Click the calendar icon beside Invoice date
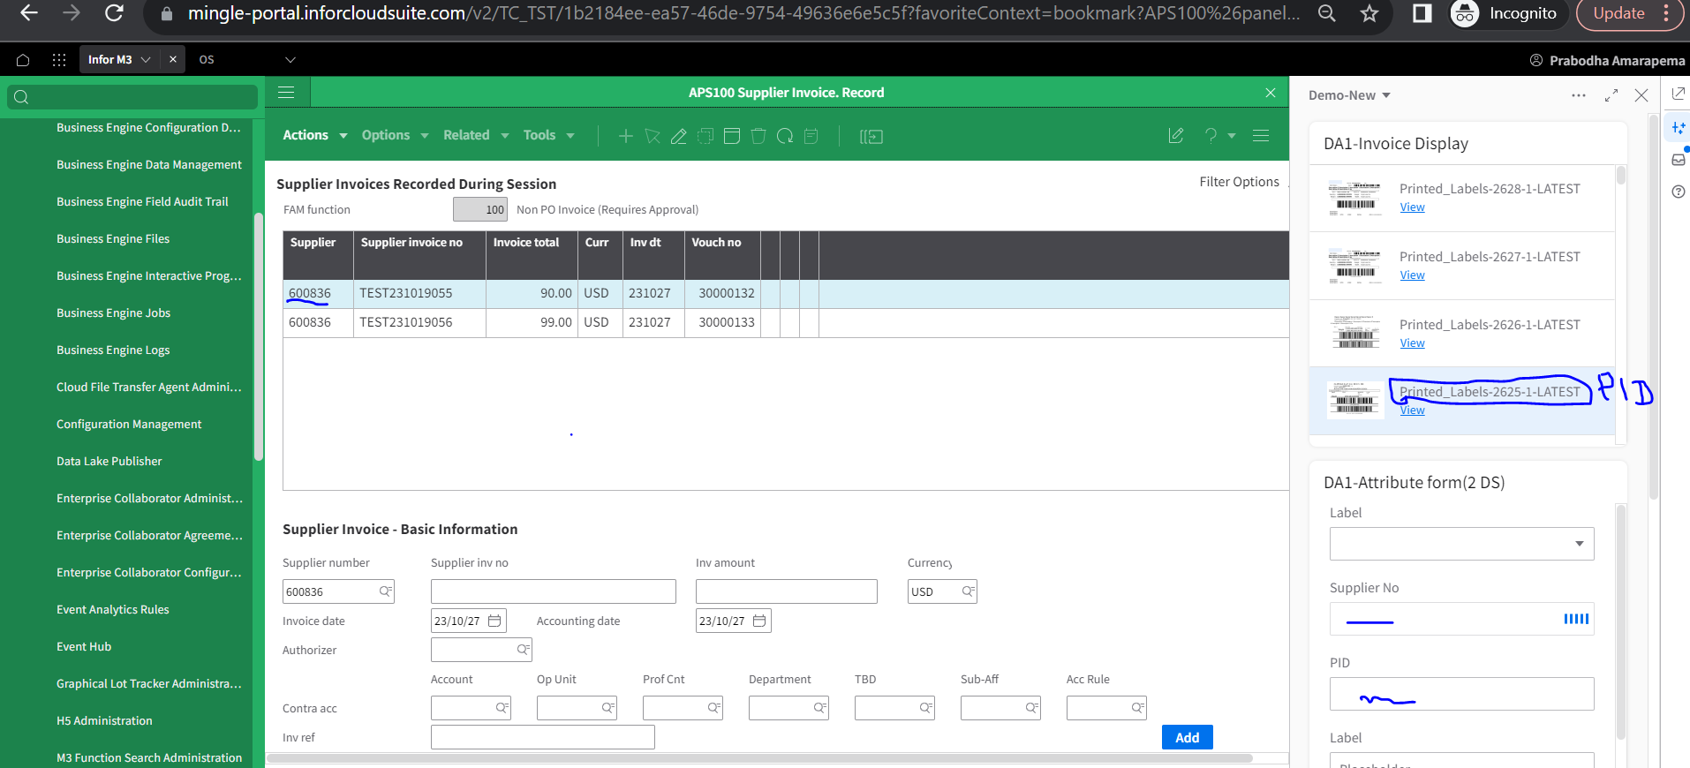Viewport: 1690px width, 768px height. tap(494, 621)
